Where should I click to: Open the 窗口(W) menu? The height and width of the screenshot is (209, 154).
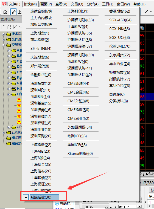point(123,4)
